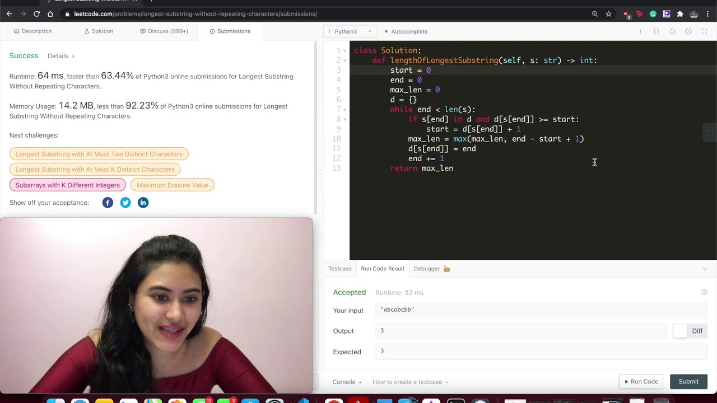This screenshot has width=717, height=403.
Task: Open the Extensions puzzle piece menu
Action: pos(680,14)
